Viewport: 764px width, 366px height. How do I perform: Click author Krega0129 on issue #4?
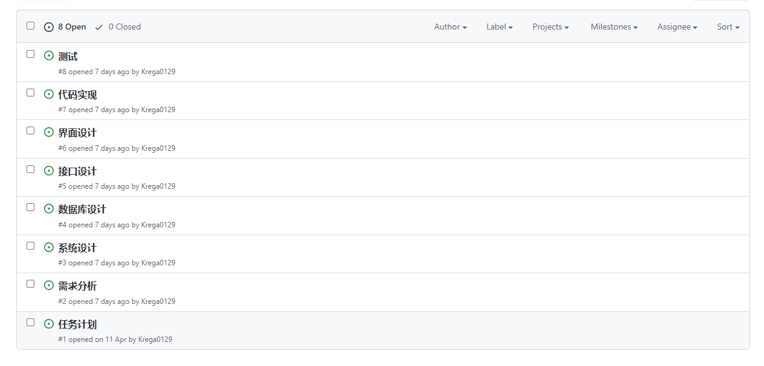158,225
